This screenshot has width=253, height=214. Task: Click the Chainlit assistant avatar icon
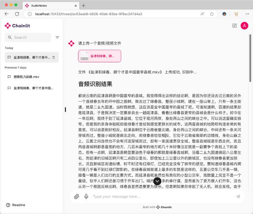tap(71, 43)
